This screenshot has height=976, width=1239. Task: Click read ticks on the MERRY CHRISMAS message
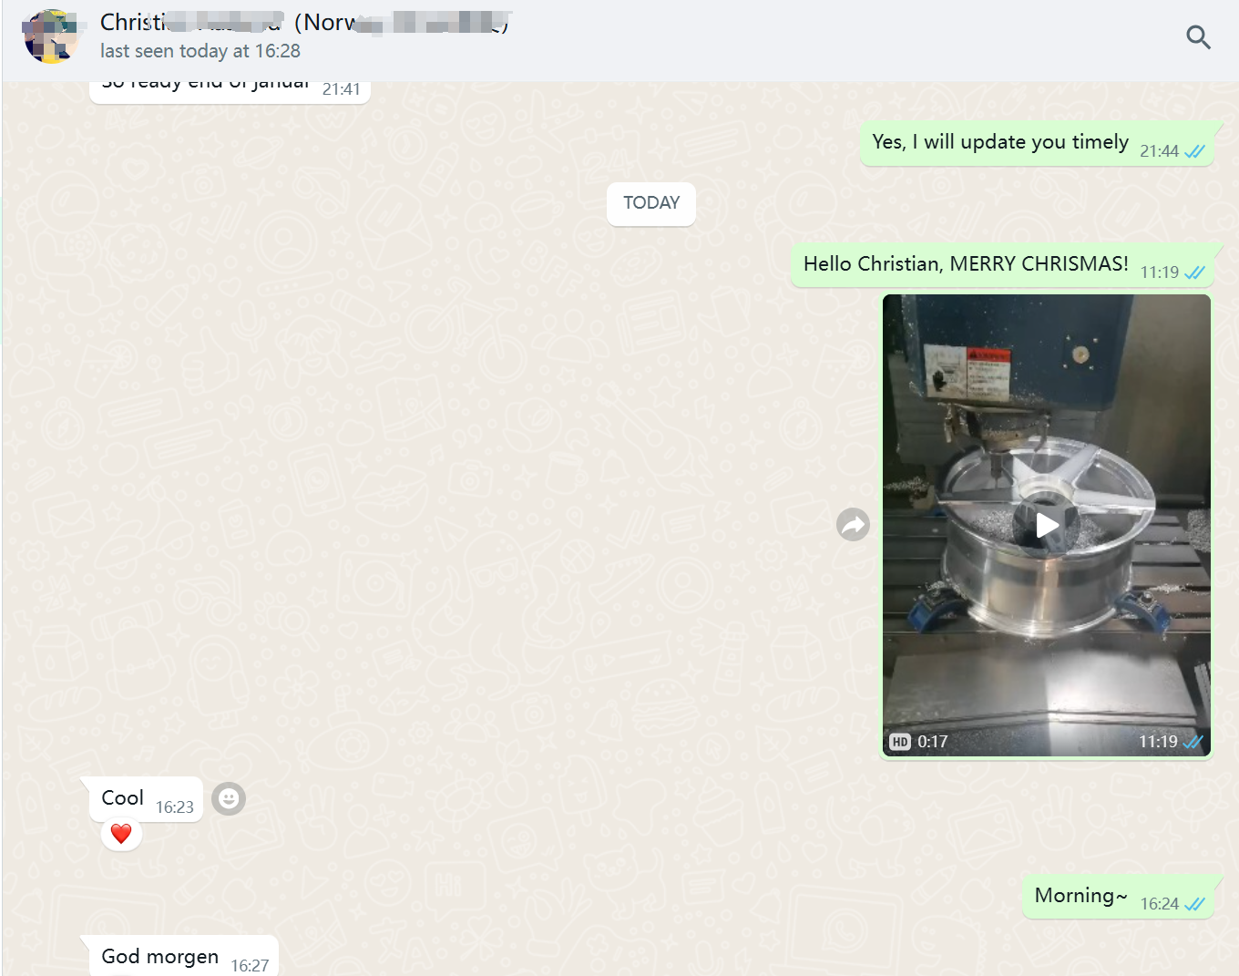click(1194, 272)
